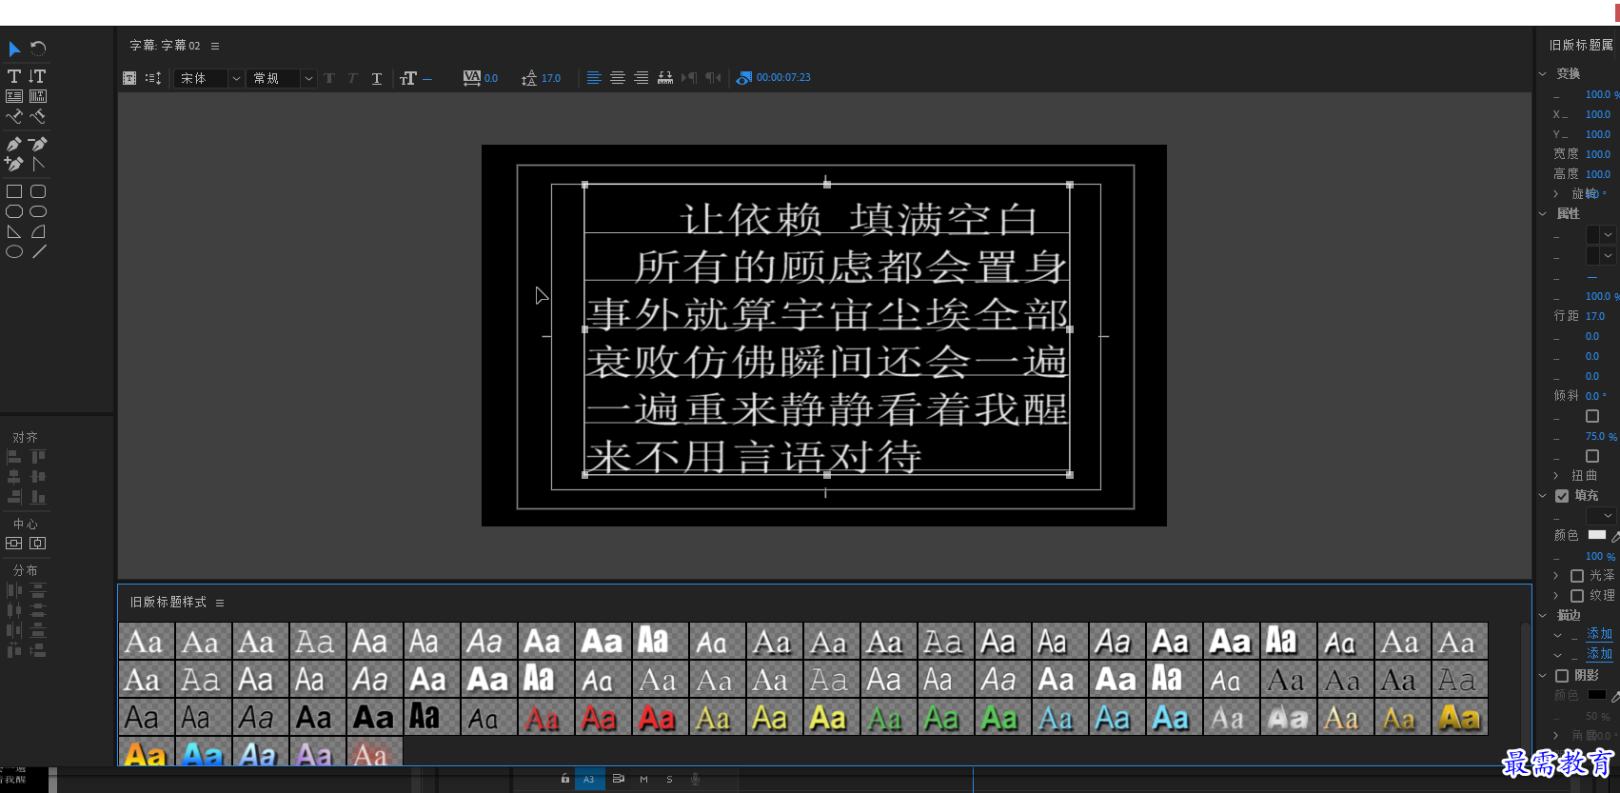Select the Vertical Area Type tool

(38, 96)
